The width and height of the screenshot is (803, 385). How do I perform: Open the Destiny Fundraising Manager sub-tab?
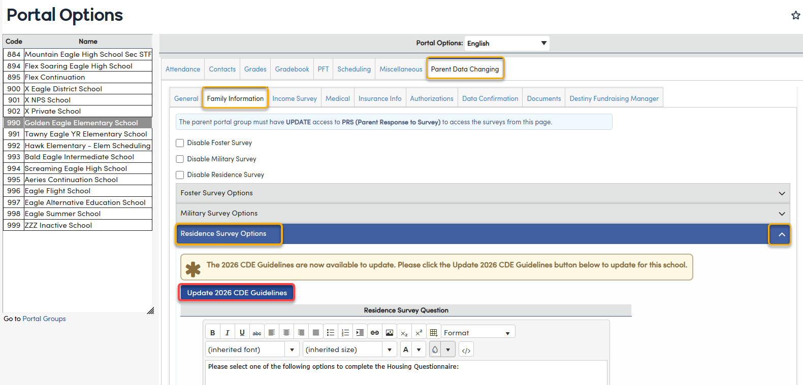614,99
